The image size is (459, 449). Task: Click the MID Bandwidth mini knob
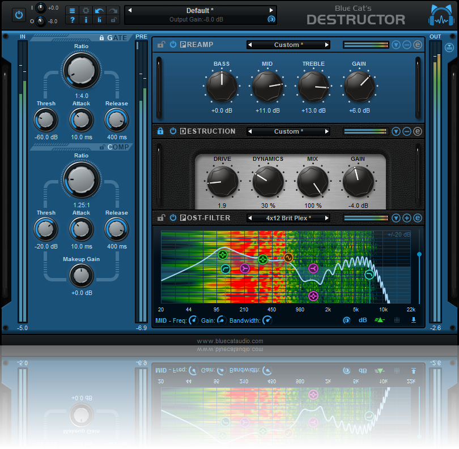(267, 320)
